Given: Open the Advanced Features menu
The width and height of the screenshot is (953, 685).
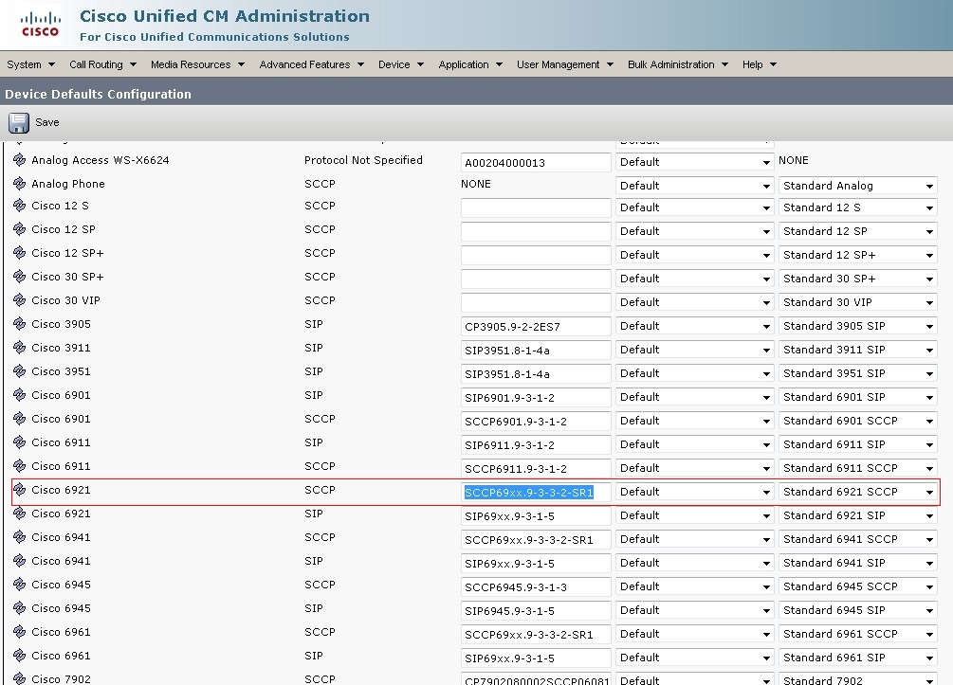Looking at the screenshot, I should pos(312,64).
